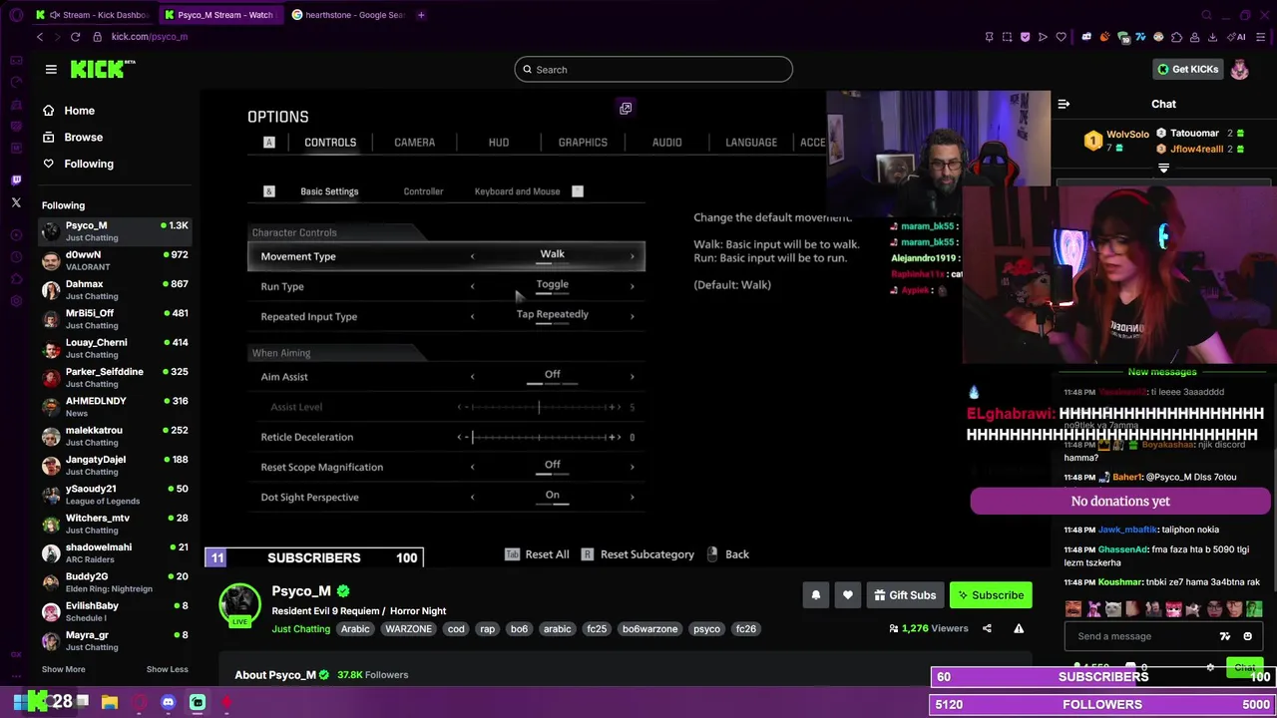Screen dimensions: 1277x718
Task: Click Show Less in following list
Action: click(167, 669)
